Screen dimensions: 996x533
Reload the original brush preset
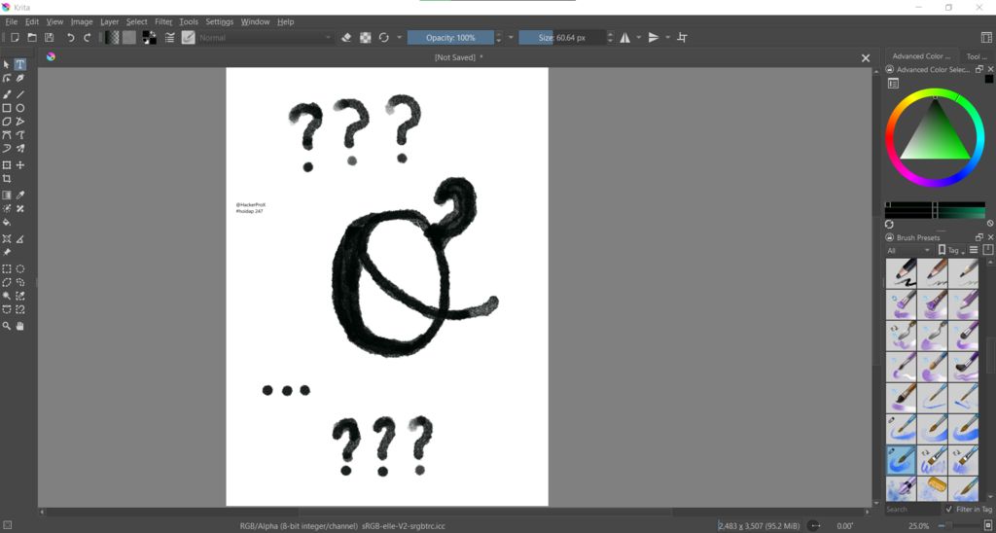coord(383,38)
